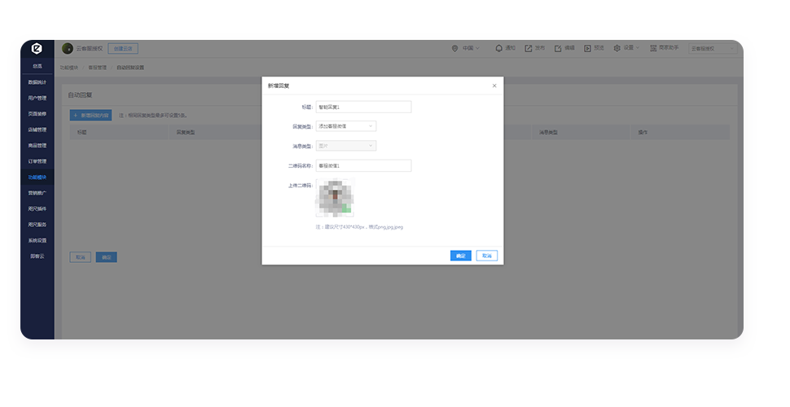Expand the 回复类型 dropdown
This screenshot has height=407, width=790.
pos(345,126)
